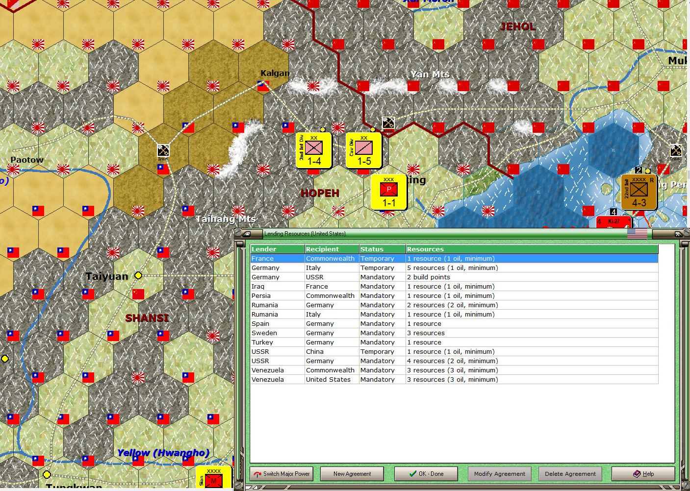Confirm with the OK - Done button
690x491 pixels.
[x=426, y=474]
